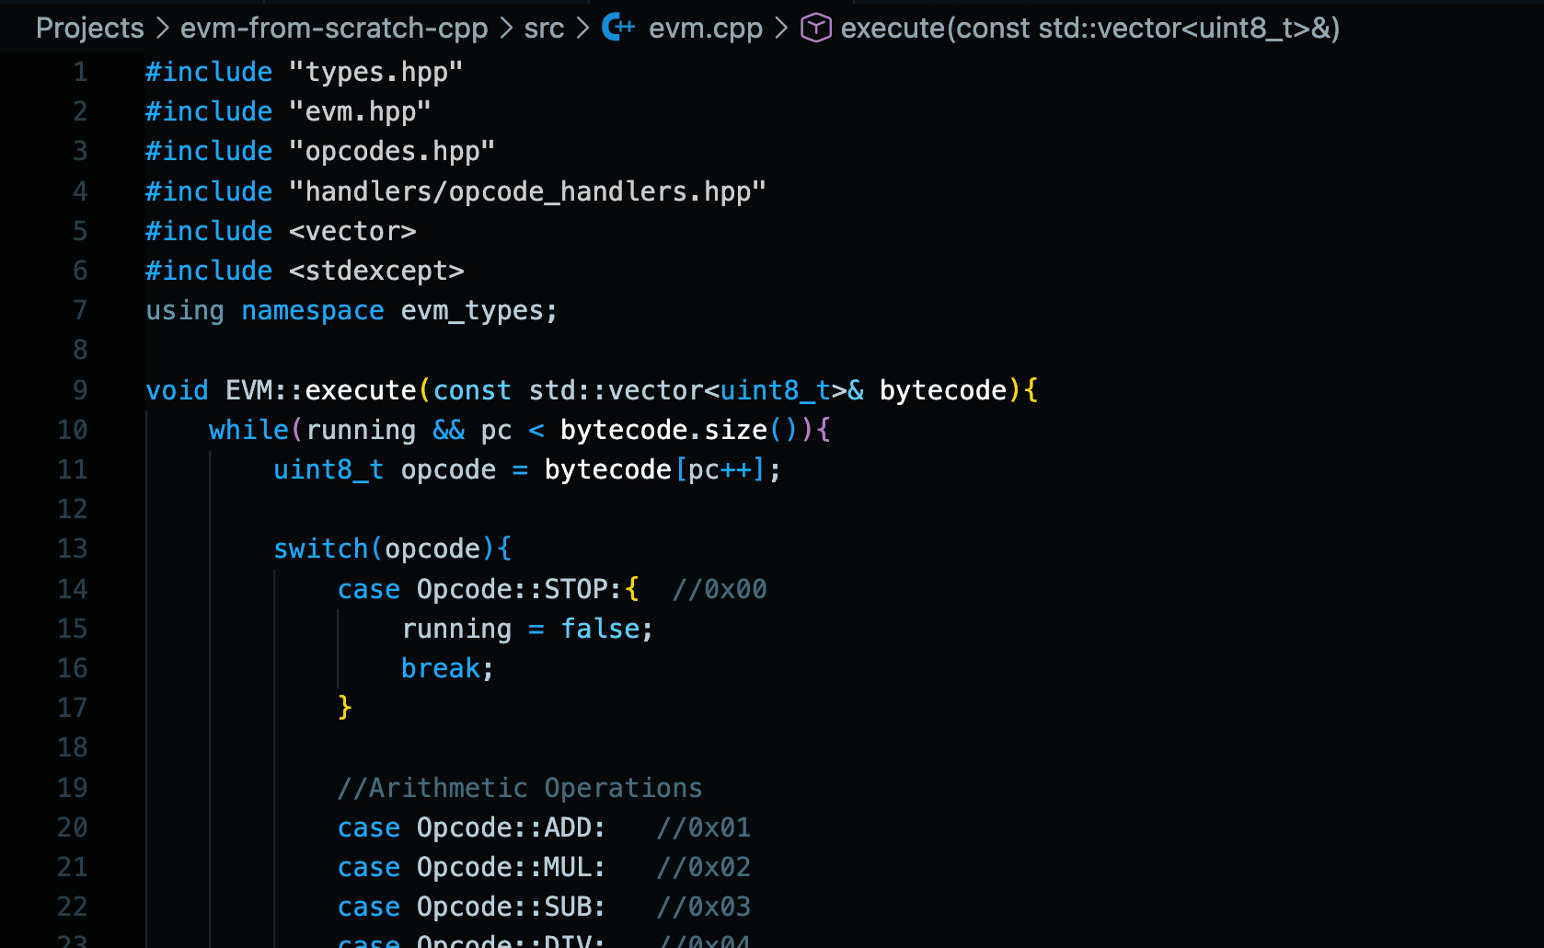Click line number 1 in the gutter
This screenshot has width=1544, height=948.
[x=80, y=72]
